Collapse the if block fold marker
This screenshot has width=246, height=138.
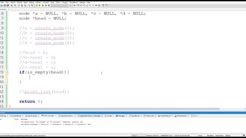(7, 72)
